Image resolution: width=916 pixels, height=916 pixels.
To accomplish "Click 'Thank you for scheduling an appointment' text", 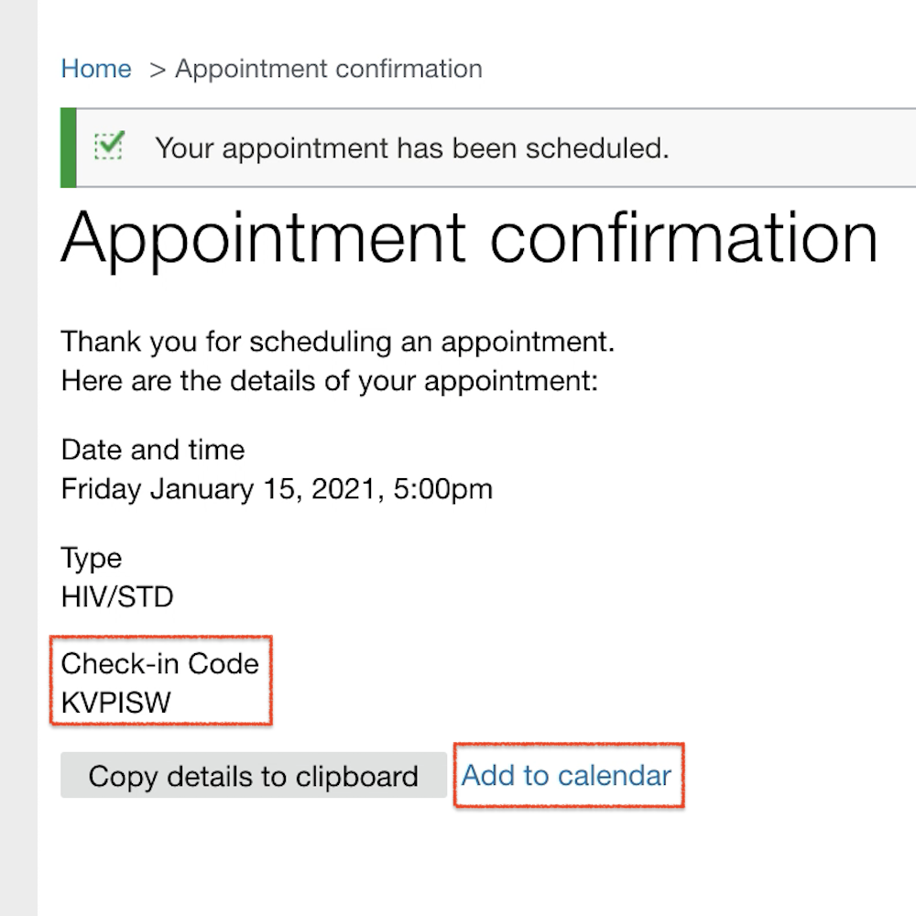I will 338,342.
